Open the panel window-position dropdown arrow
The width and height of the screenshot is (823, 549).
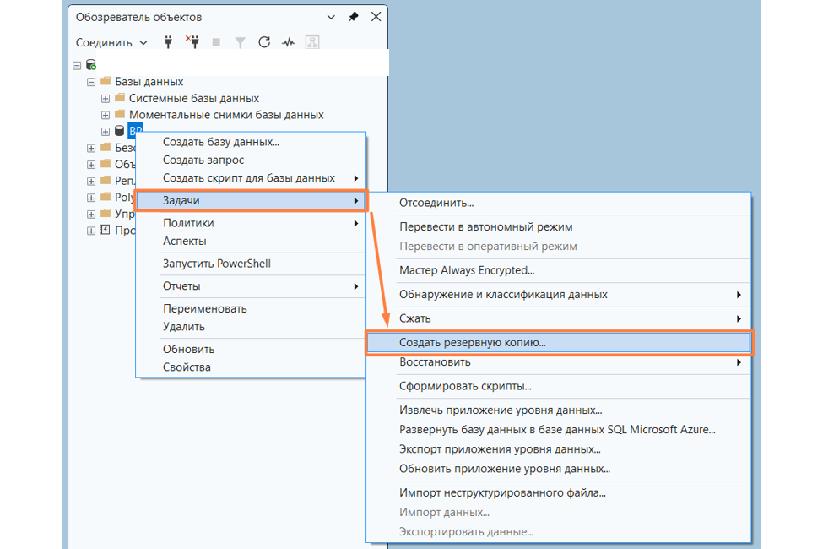point(331,17)
